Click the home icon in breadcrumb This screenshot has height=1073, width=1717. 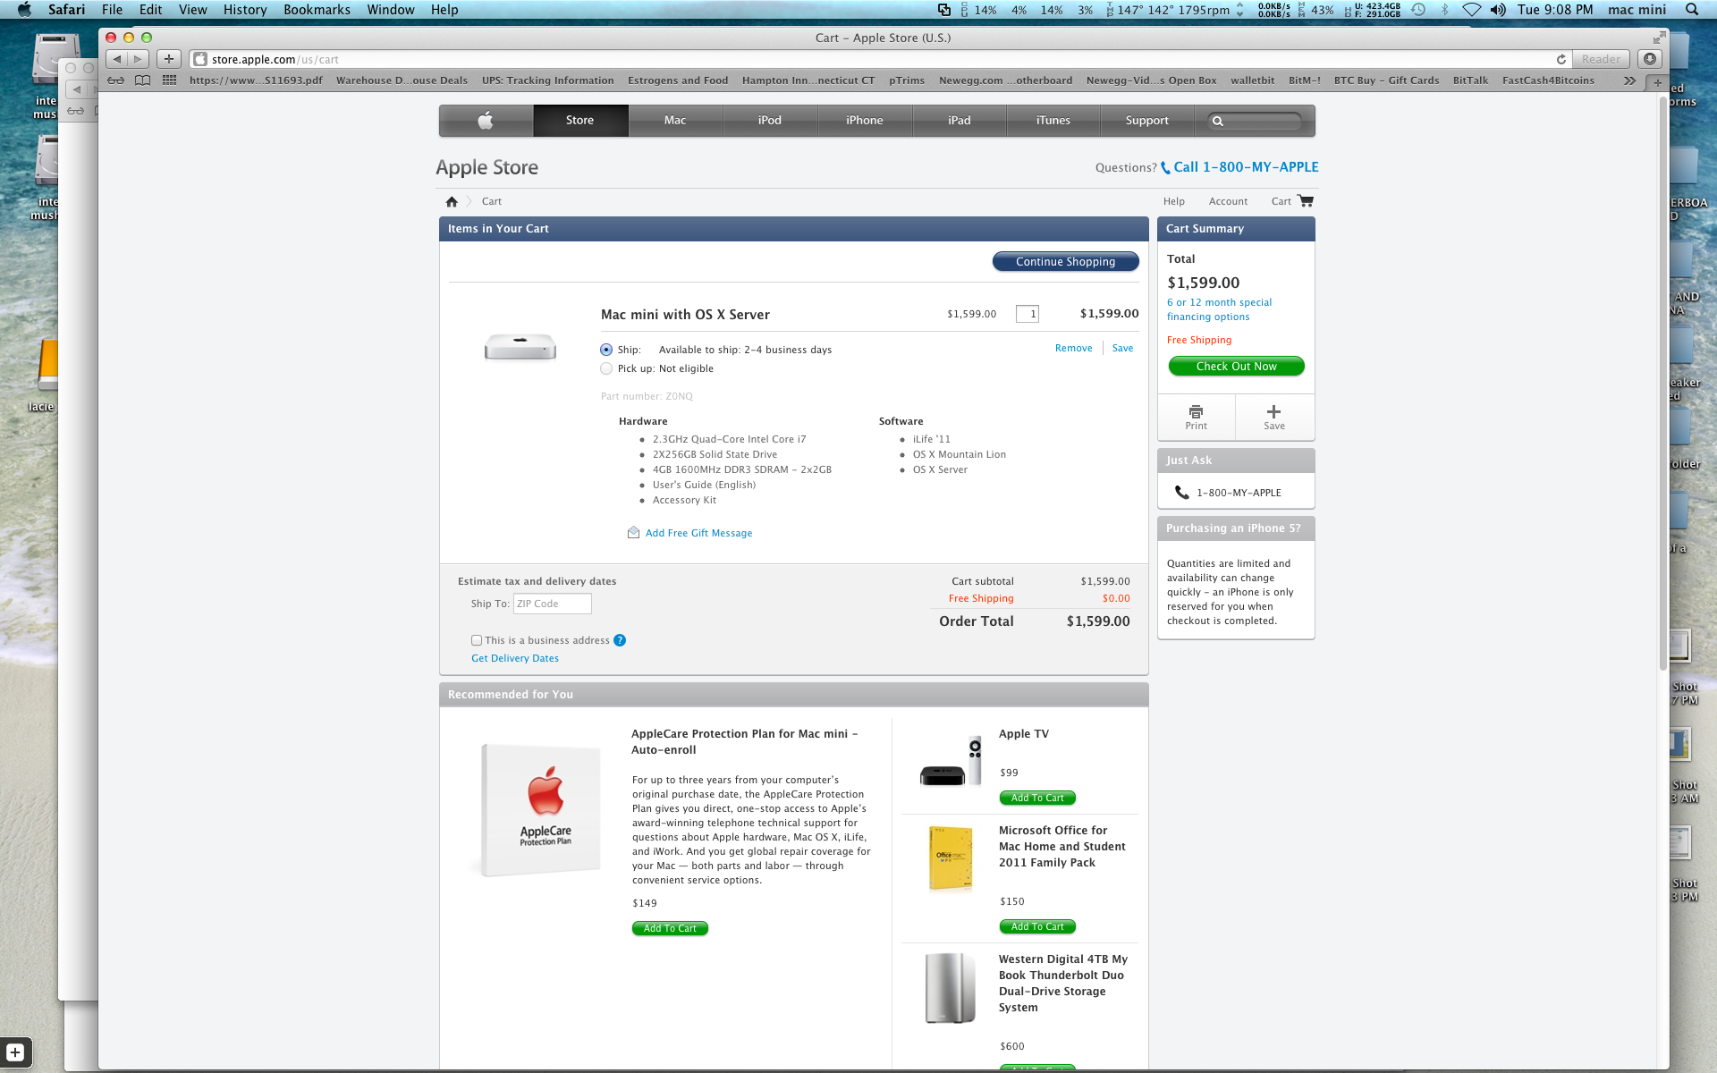452,201
